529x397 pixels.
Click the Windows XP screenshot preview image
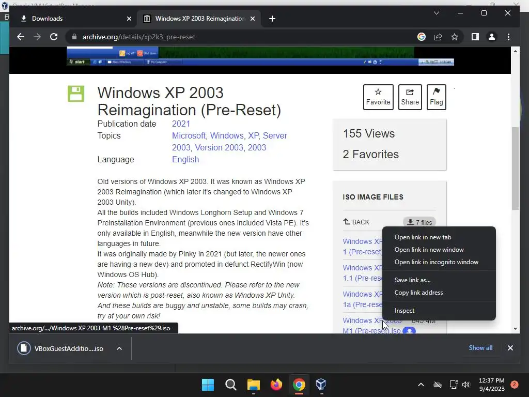tap(260, 56)
